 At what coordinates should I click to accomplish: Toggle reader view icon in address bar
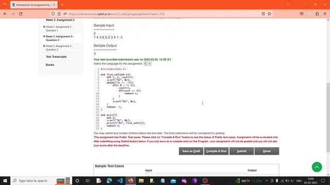[263, 14]
